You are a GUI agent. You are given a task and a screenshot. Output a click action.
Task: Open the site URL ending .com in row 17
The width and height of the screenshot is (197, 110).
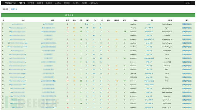tap(17, 85)
